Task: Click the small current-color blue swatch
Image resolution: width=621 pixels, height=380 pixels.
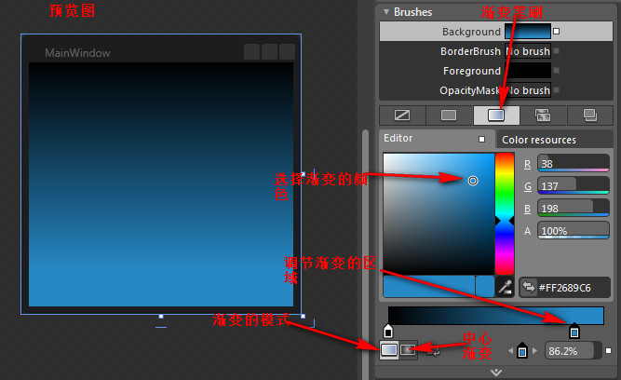Action: tap(485, 287)
